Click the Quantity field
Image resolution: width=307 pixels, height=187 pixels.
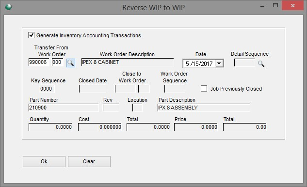click(50, 127)
